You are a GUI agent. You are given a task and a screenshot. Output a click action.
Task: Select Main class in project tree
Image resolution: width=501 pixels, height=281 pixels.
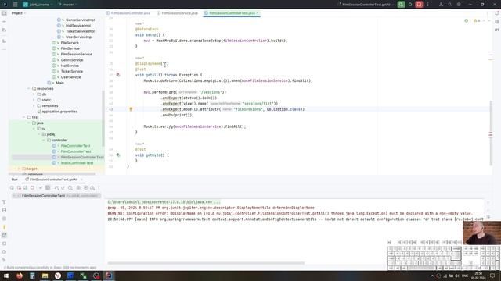59,83
